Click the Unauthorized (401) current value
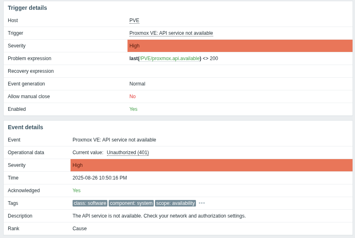 128,153
